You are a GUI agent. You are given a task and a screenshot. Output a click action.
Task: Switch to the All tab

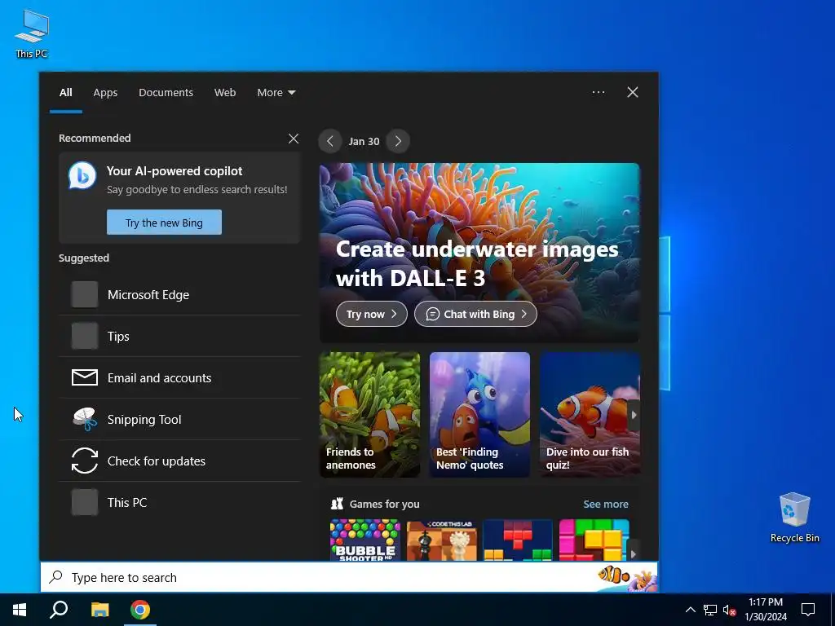point(65,93)
